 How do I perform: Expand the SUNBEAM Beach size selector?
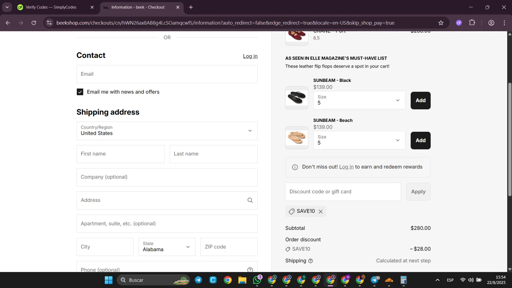[x=359, y=140]
